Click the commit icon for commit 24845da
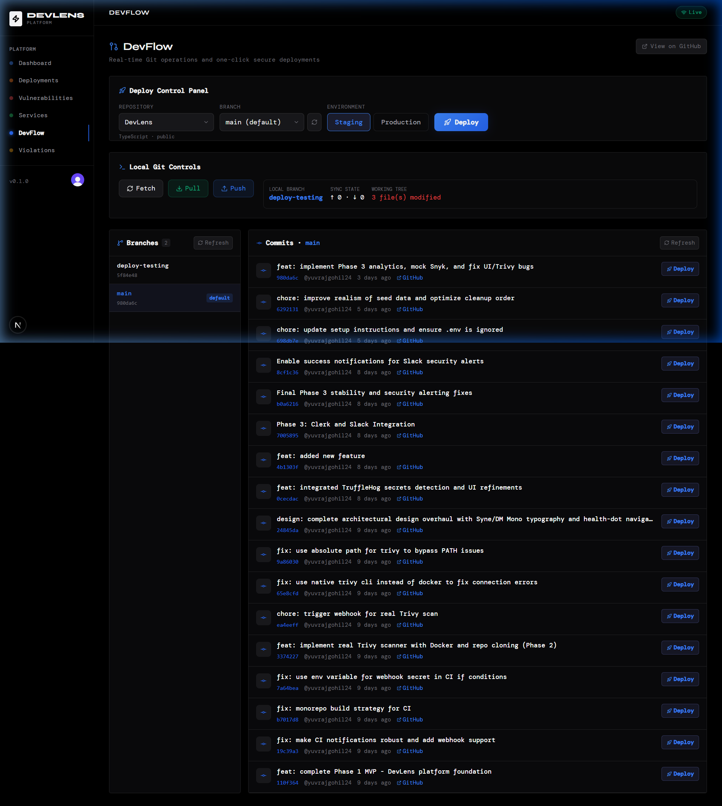This screenshot has width=722, height=806. point(263,523)
